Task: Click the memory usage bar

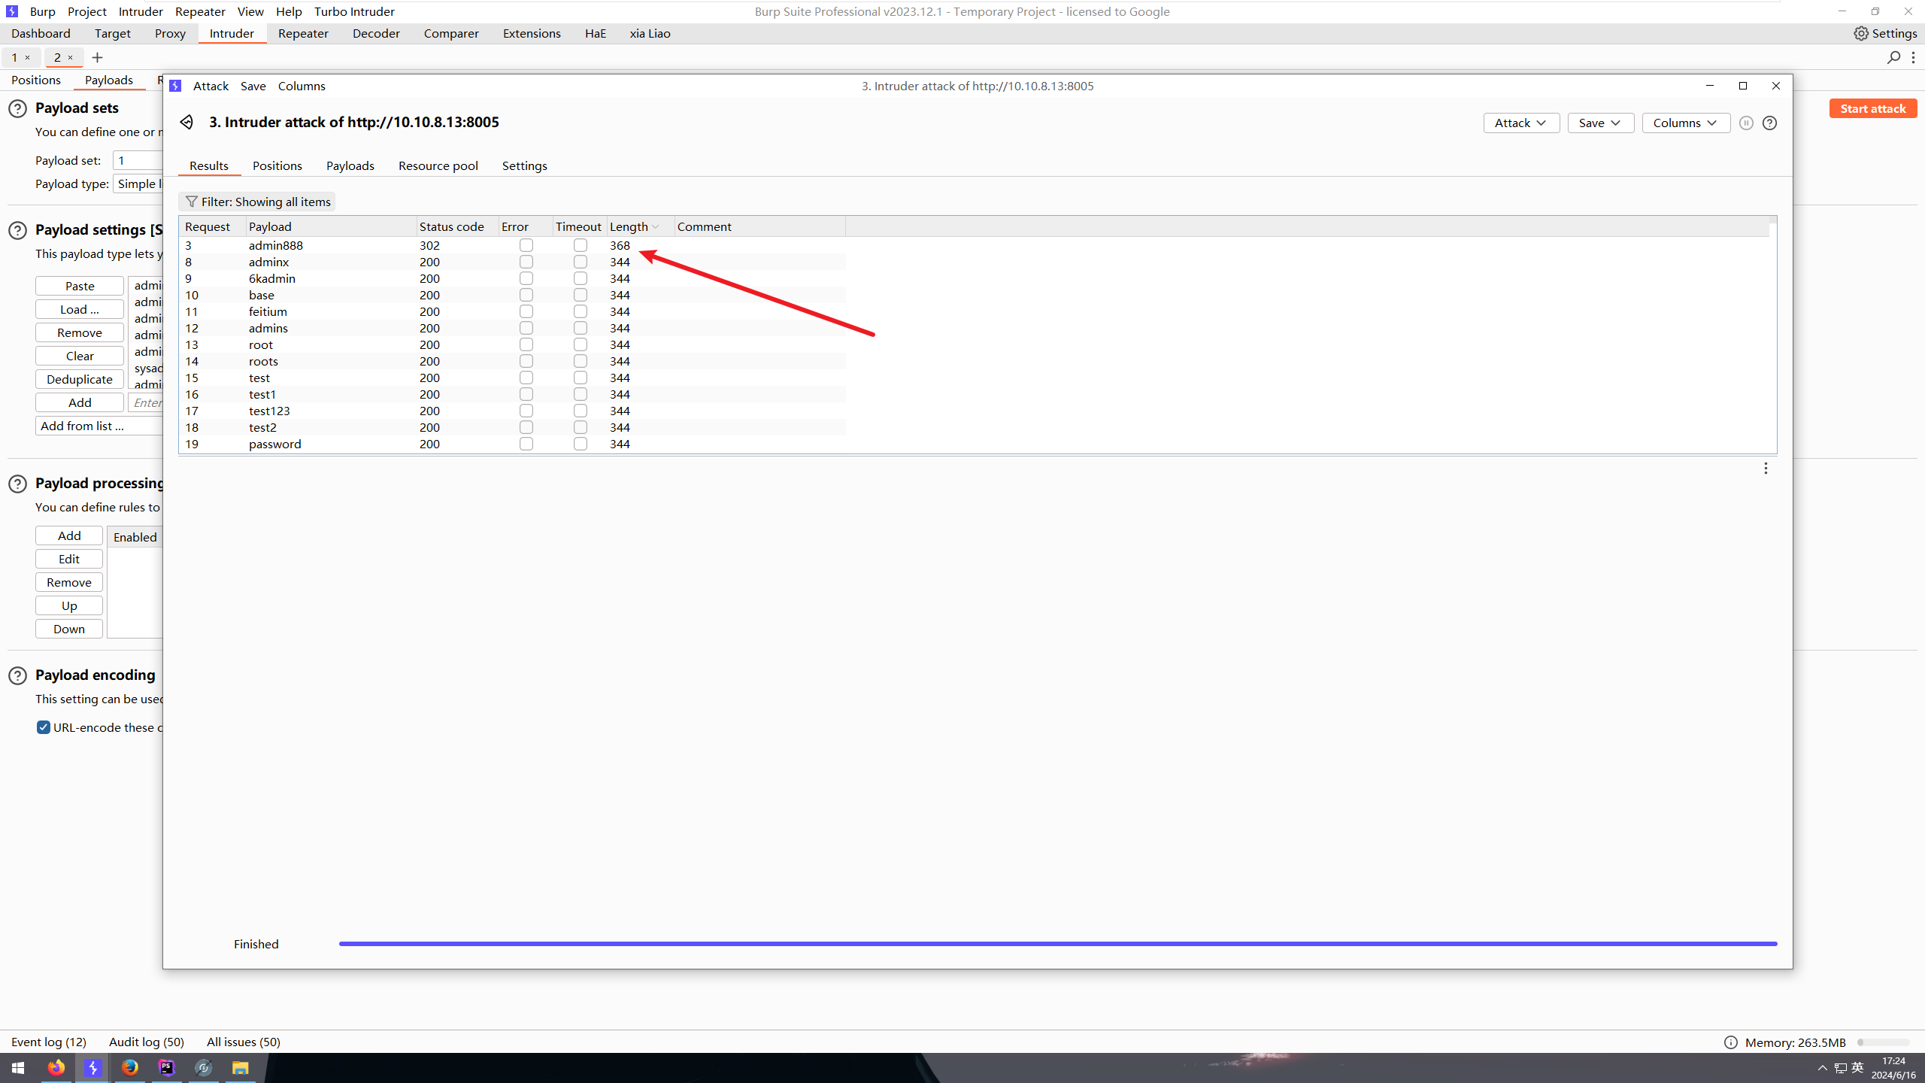Action: point(1884,1042)
